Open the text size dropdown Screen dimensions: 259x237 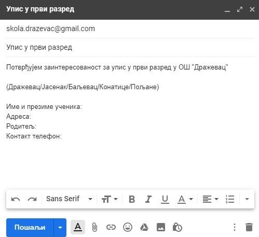tap(110, 199)
